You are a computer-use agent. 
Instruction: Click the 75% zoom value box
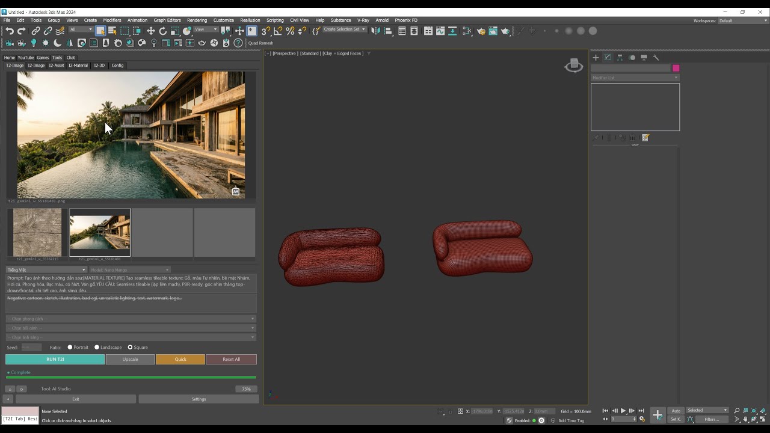(x=246, y=389)
